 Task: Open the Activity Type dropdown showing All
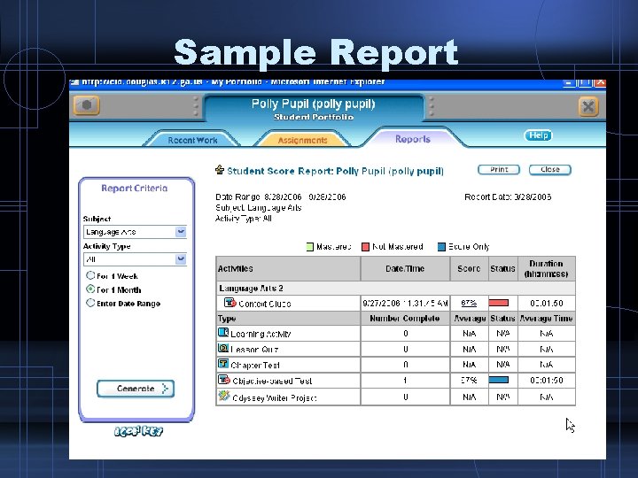[135, 258]
